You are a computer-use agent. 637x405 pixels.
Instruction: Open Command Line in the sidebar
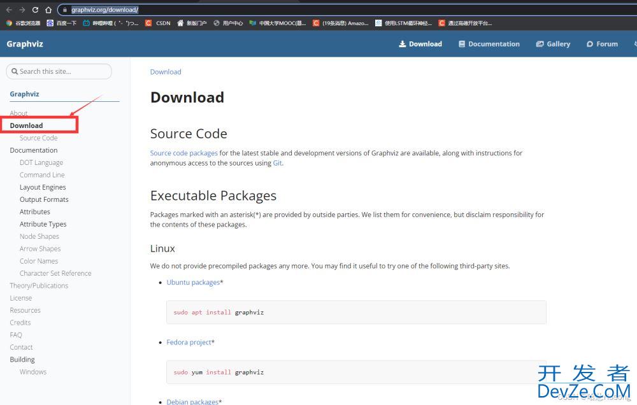[42, 174]
